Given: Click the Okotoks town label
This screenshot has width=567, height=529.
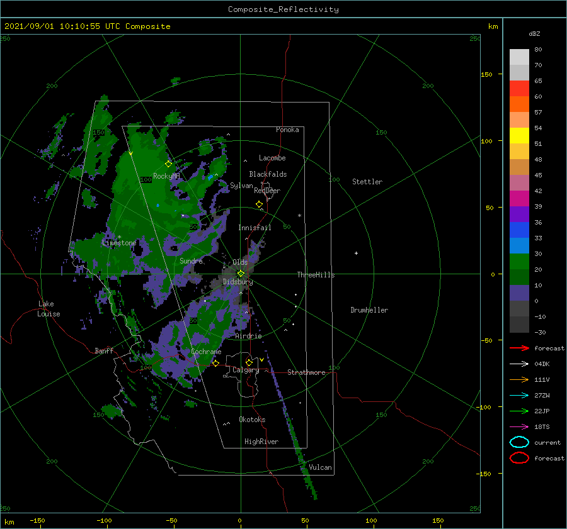Looking at the screenshot, I should point(252,420).
